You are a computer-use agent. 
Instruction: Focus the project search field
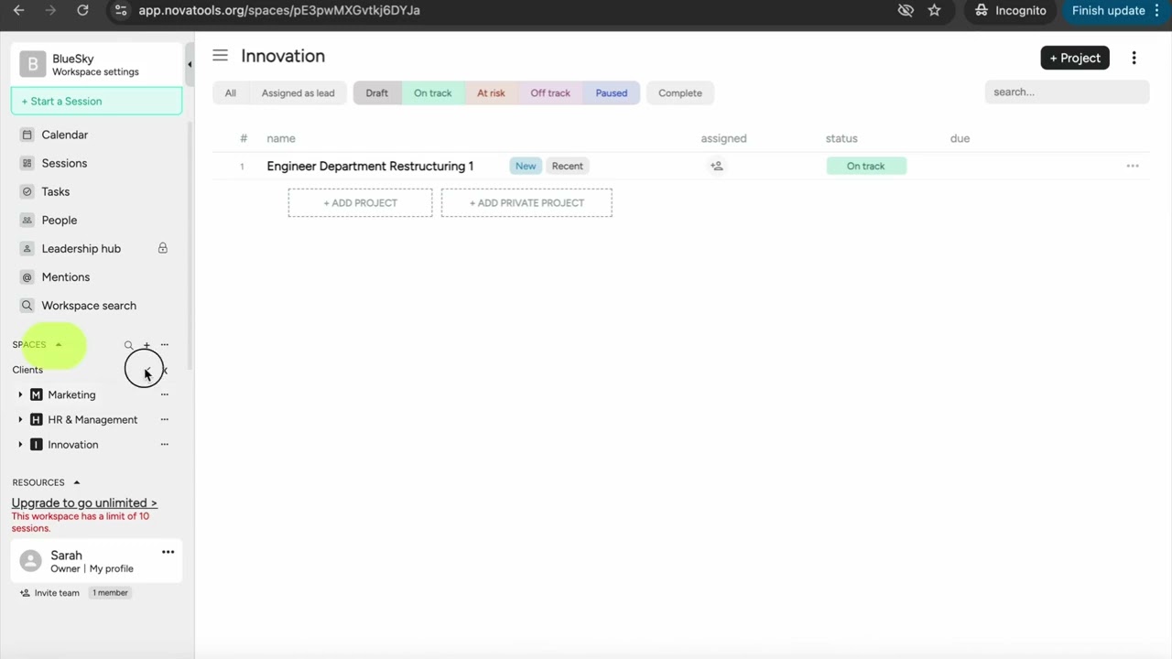click(1067, 92)
